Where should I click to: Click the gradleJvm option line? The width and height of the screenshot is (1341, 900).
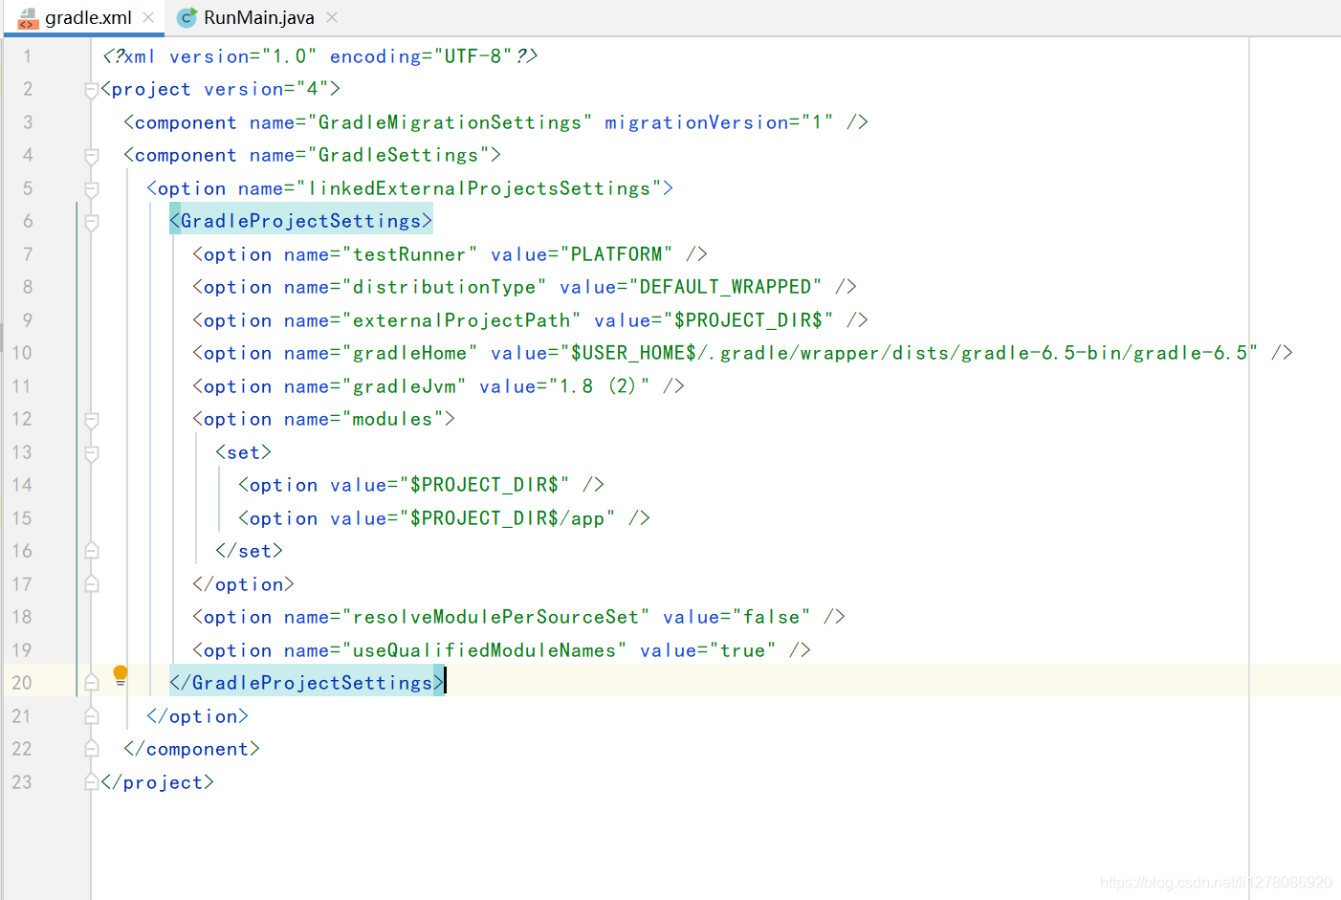(438, 386)
